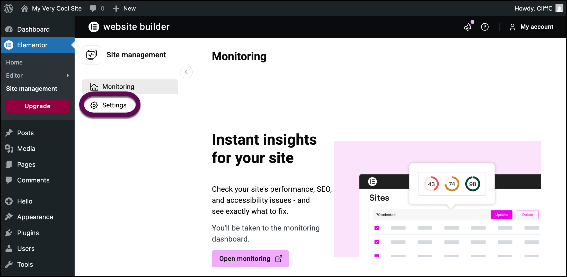The image size is (567, 277).
Task: Open My account
Action: tap(531, 27)
